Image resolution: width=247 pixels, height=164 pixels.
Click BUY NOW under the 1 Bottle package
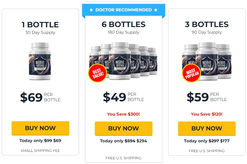click(x=40, y=128)
